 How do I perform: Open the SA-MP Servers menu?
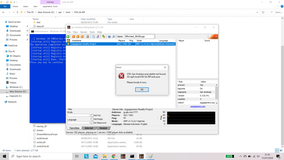(x=84, y=32)
